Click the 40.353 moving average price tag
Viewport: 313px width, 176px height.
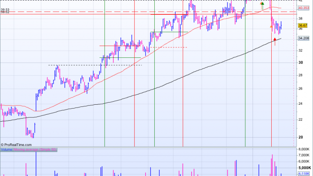(x=303, y=8)
